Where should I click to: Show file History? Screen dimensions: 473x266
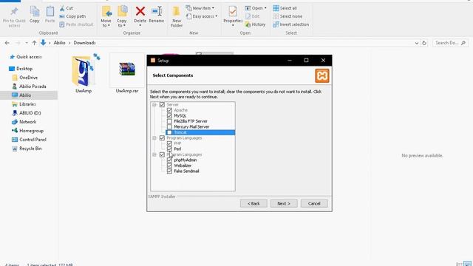coord(255,24)
